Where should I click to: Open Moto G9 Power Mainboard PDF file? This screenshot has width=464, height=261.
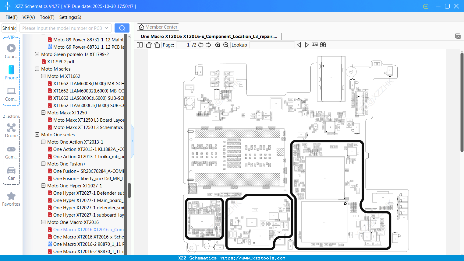tap(86, 40)
